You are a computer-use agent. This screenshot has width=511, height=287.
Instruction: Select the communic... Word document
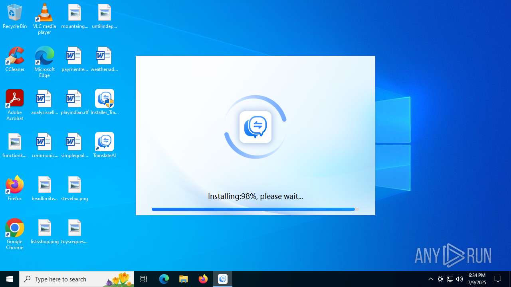pyautogui.click(x=44, y=146)
